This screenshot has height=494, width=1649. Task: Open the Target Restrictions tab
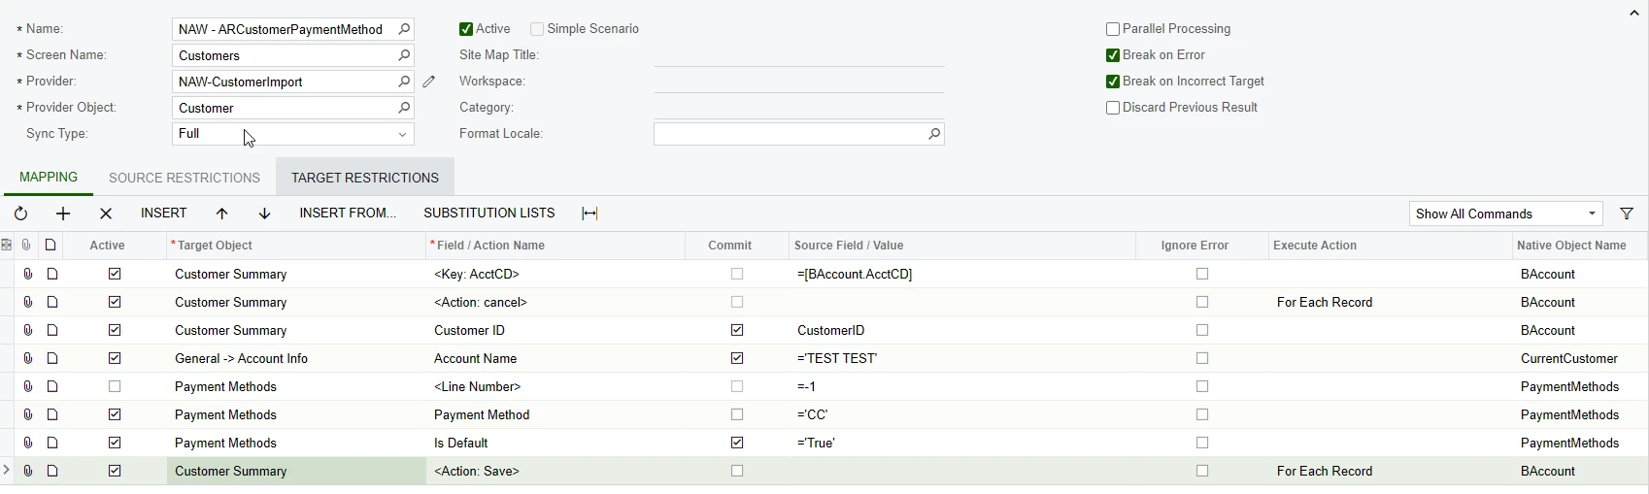[365, 178]
